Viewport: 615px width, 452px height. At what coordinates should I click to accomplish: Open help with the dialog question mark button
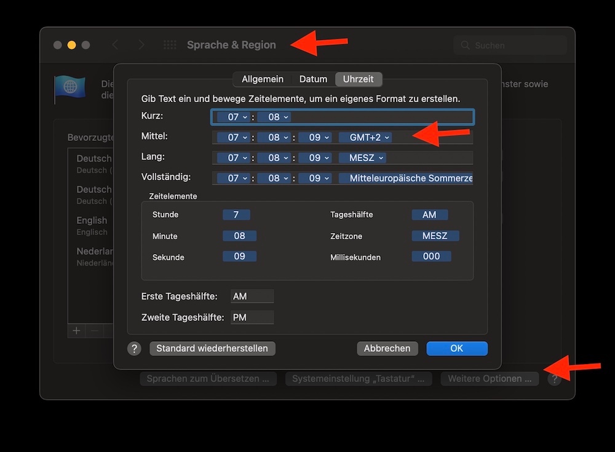(134, 349)
